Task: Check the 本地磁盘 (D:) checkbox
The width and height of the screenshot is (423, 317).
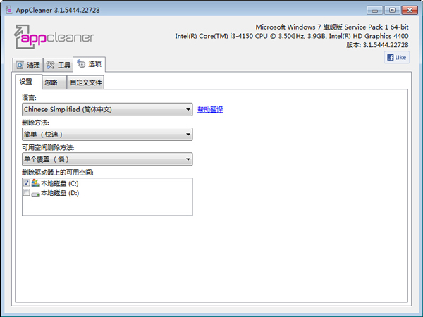Action: tap(27, 192)
